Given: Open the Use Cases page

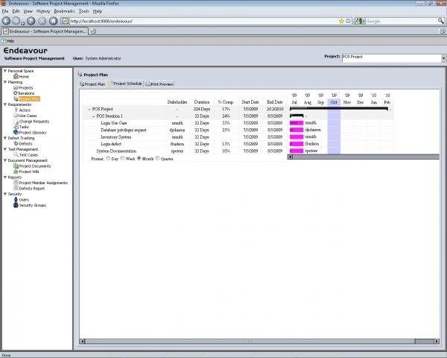Looking at the screenshot, I should pos(28,116).
